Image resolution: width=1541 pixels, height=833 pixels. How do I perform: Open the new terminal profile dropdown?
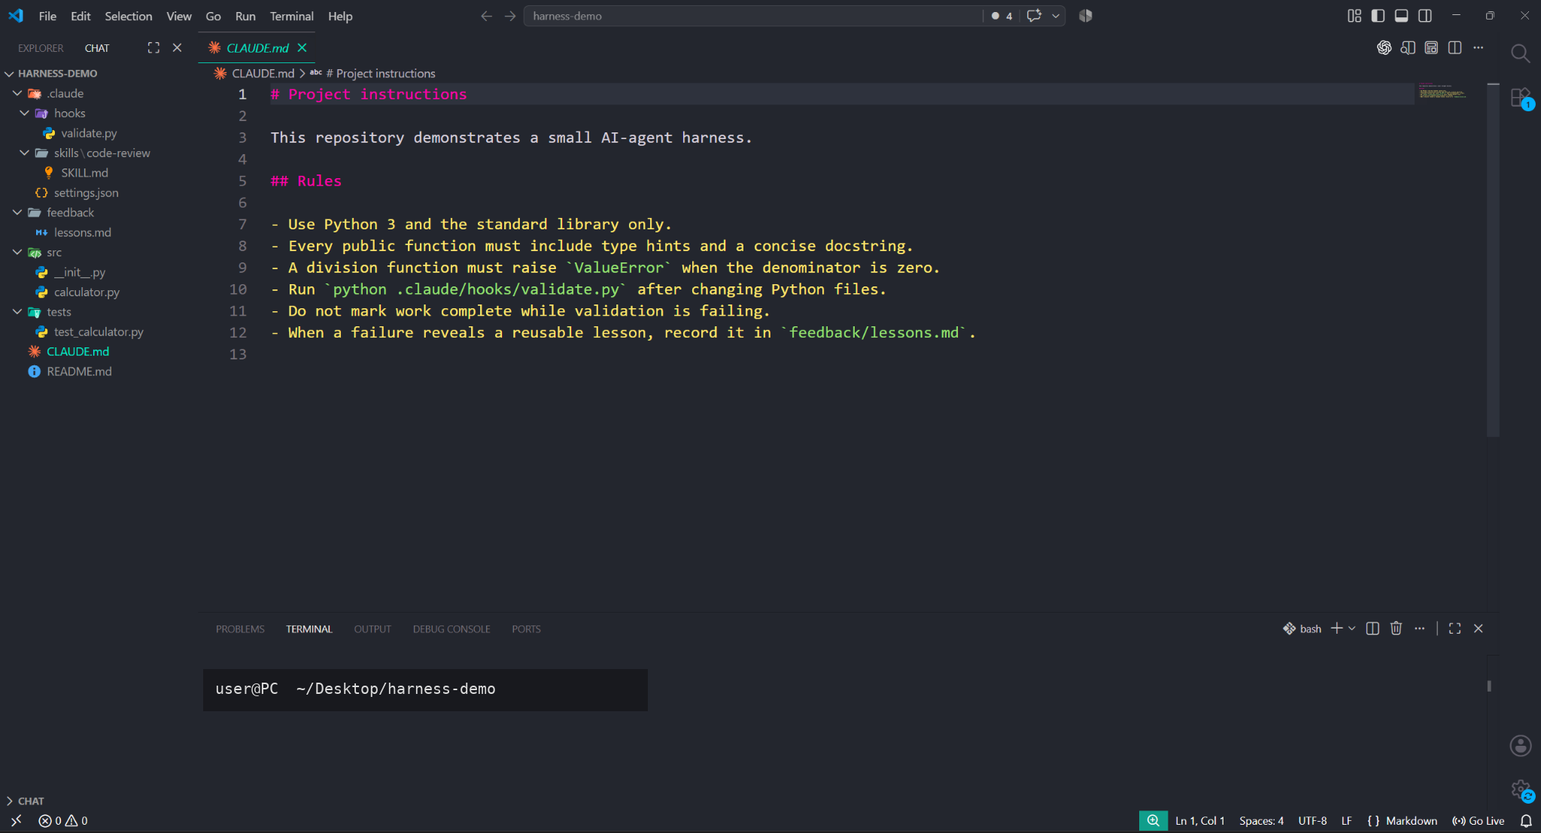[1352, 629]
